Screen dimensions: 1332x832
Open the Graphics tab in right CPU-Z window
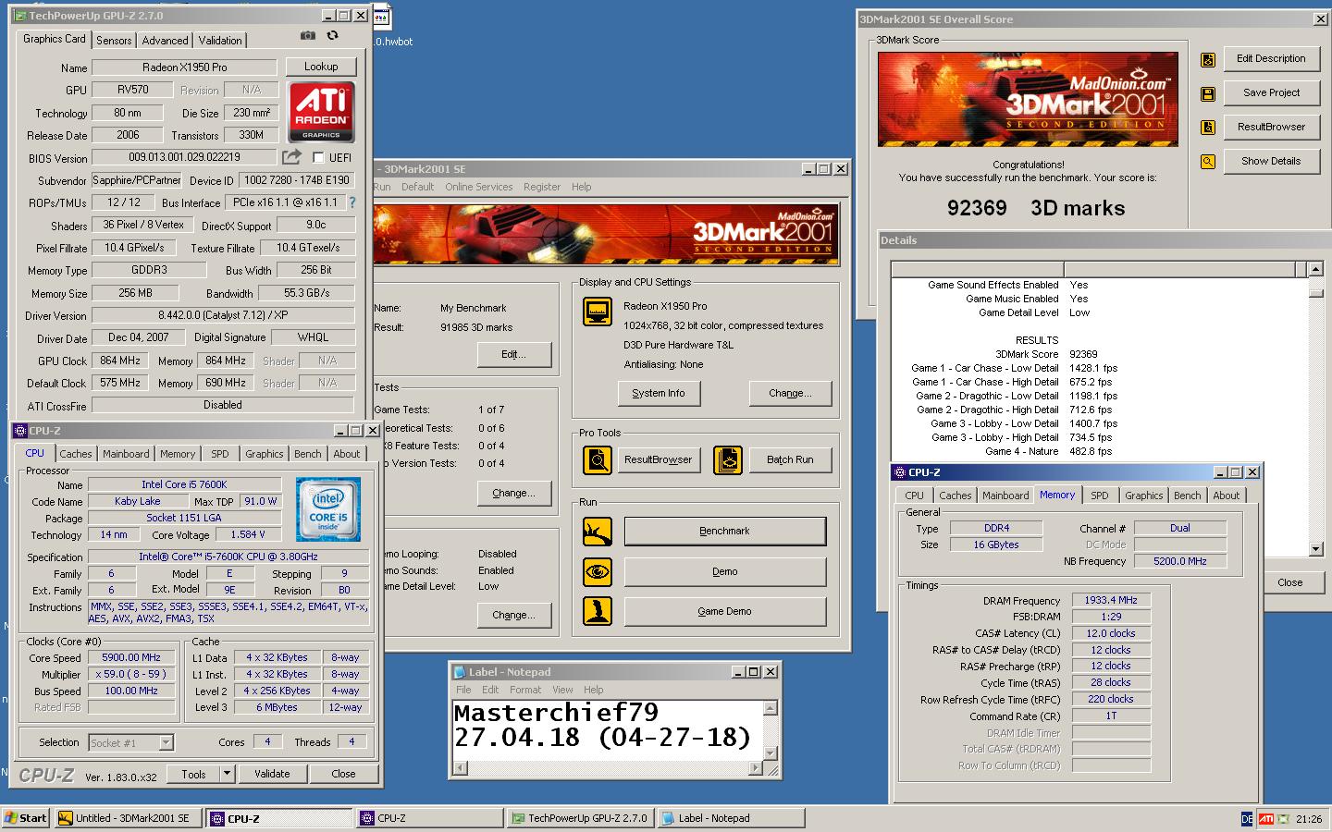(1144, 496)
